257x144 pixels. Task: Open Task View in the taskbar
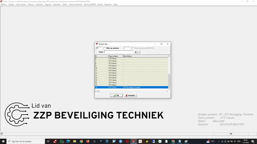[48, 141]
